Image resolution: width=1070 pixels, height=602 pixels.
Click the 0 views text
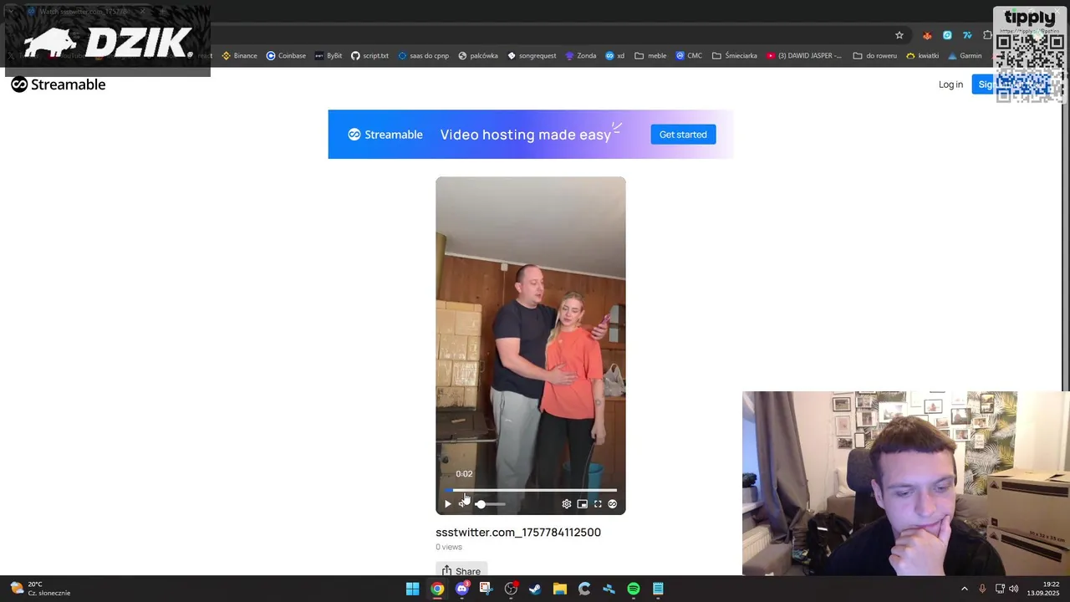point(449,547)
